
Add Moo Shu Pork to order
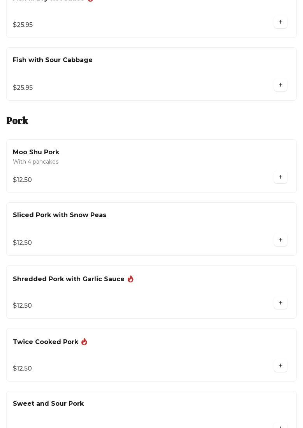[x=280, y=177]
